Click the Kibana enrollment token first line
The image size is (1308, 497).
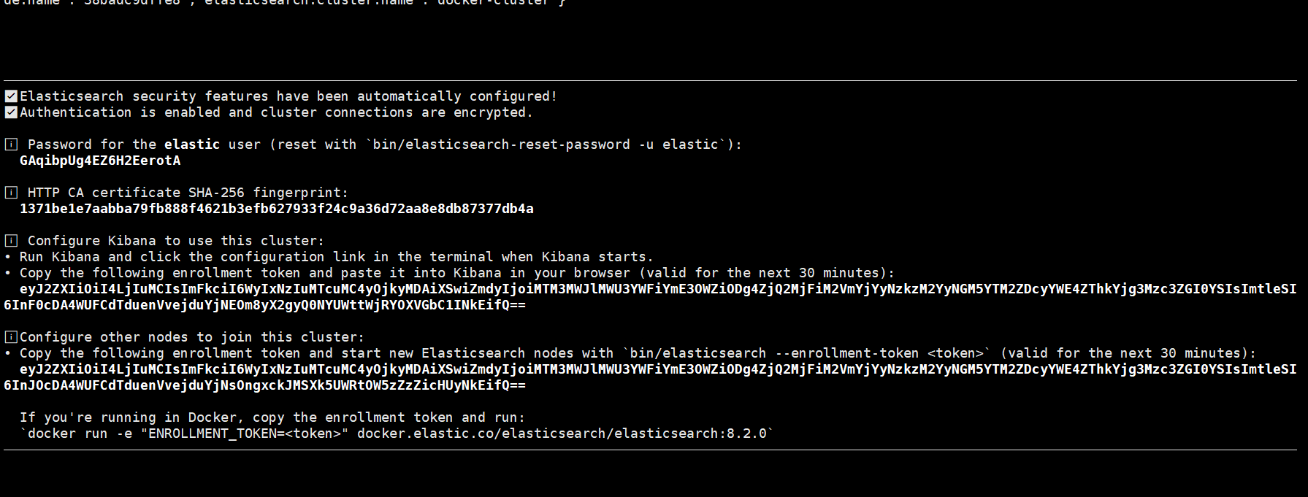pyautogui.click(x=658, y=289)
